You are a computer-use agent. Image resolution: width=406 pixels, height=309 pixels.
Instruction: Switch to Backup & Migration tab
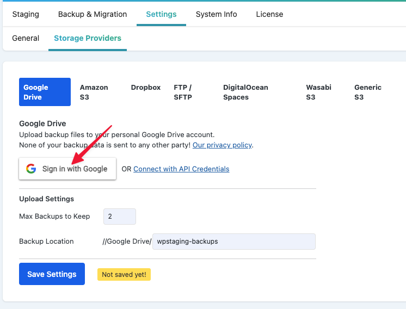click(x=93, y=14)
